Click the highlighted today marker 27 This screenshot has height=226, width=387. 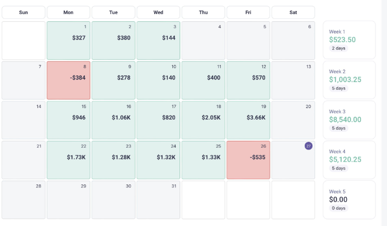(x=308, y=146)
